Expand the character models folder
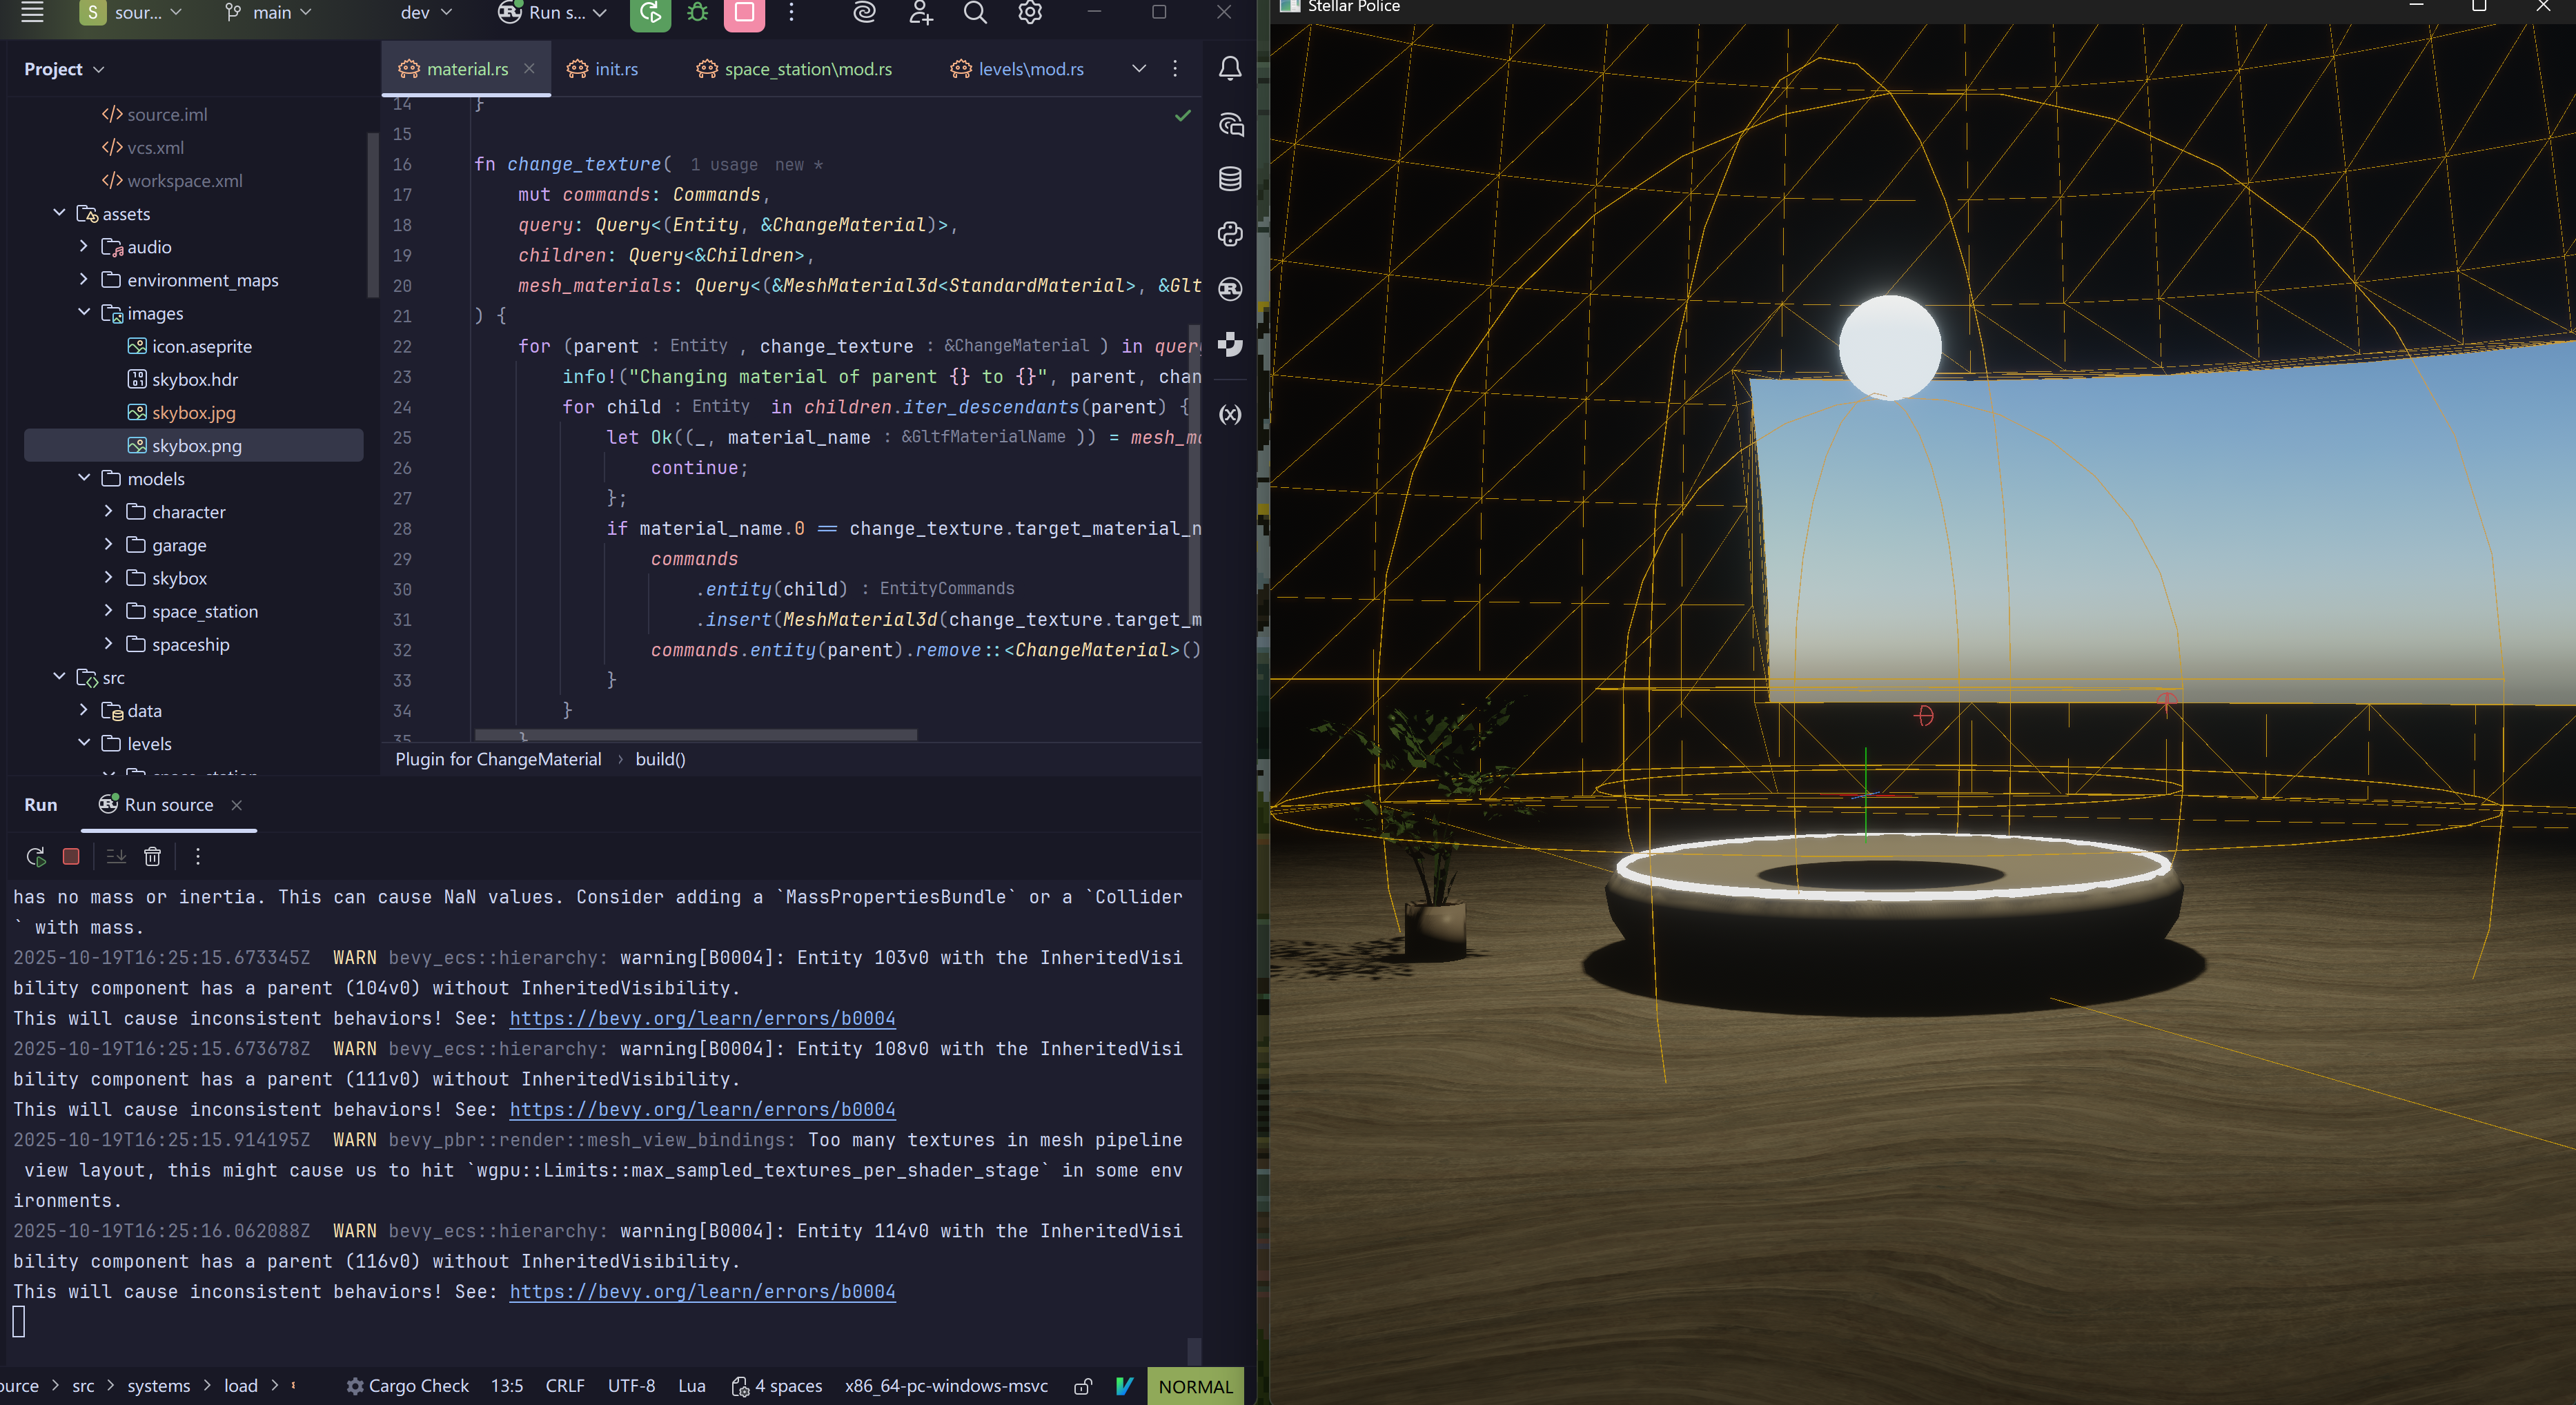This screenshot has width=2576, height=1405. click(x=108, y=512)
